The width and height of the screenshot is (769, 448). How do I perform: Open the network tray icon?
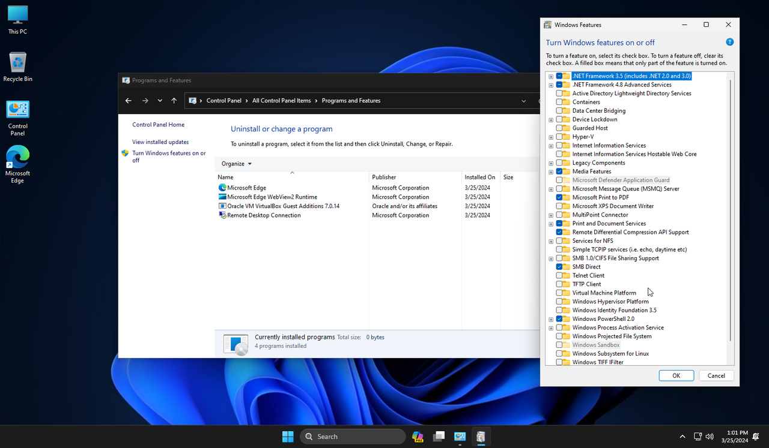(x=698, y=437)
